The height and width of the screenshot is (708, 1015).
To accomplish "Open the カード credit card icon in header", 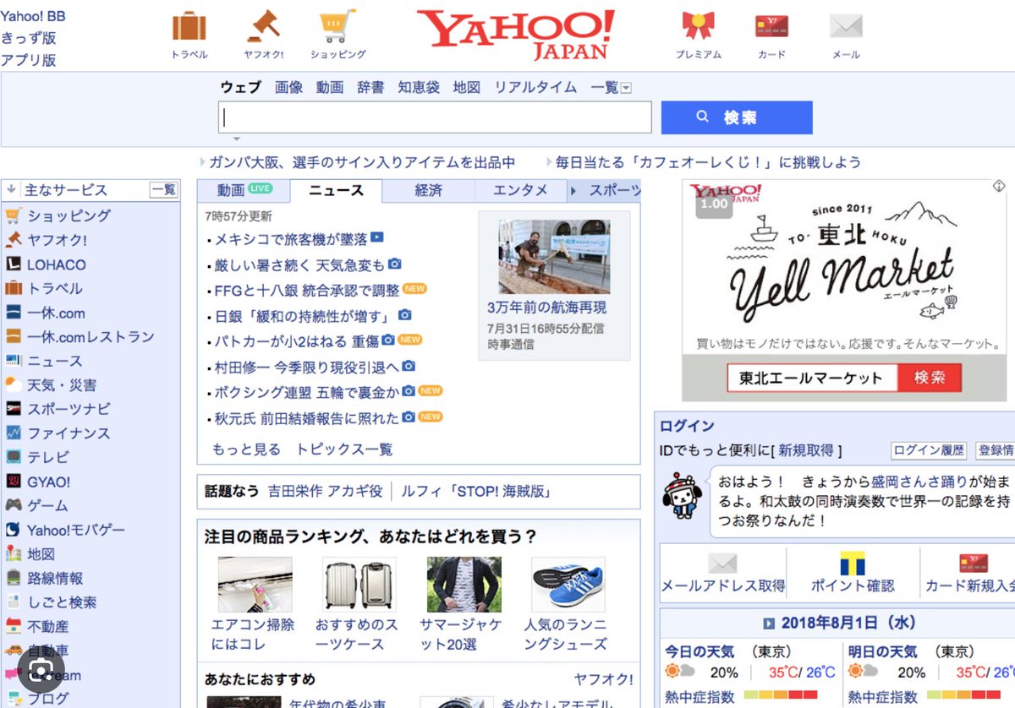I will 771,26.
